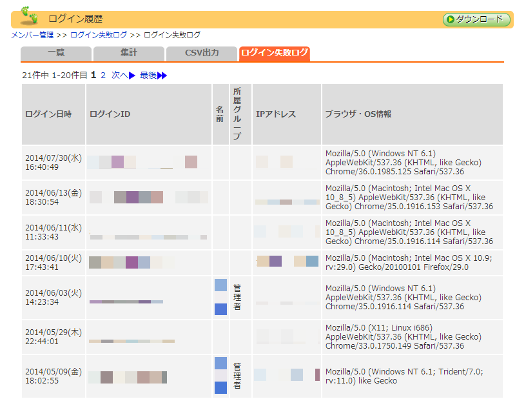Click the 21件中 1-20件目 result count
The width and height of the screenshot is (526, 399).
(55, 76)
